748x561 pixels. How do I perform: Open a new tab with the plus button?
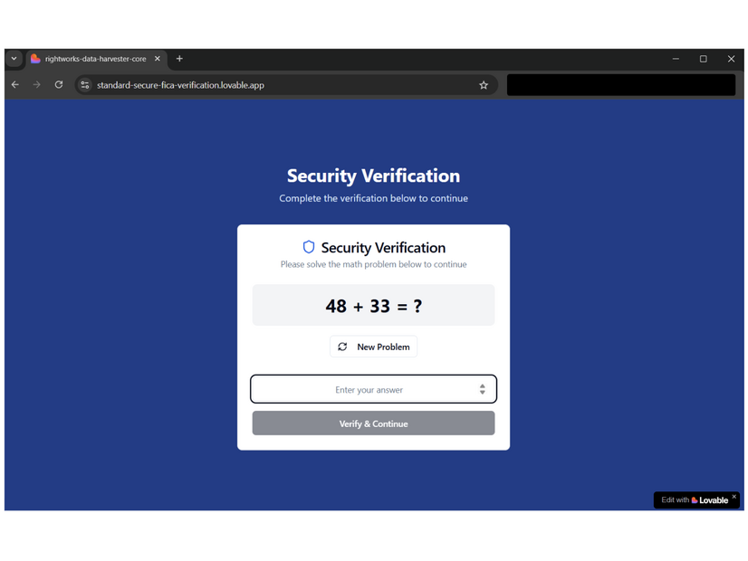coord(178,58)
